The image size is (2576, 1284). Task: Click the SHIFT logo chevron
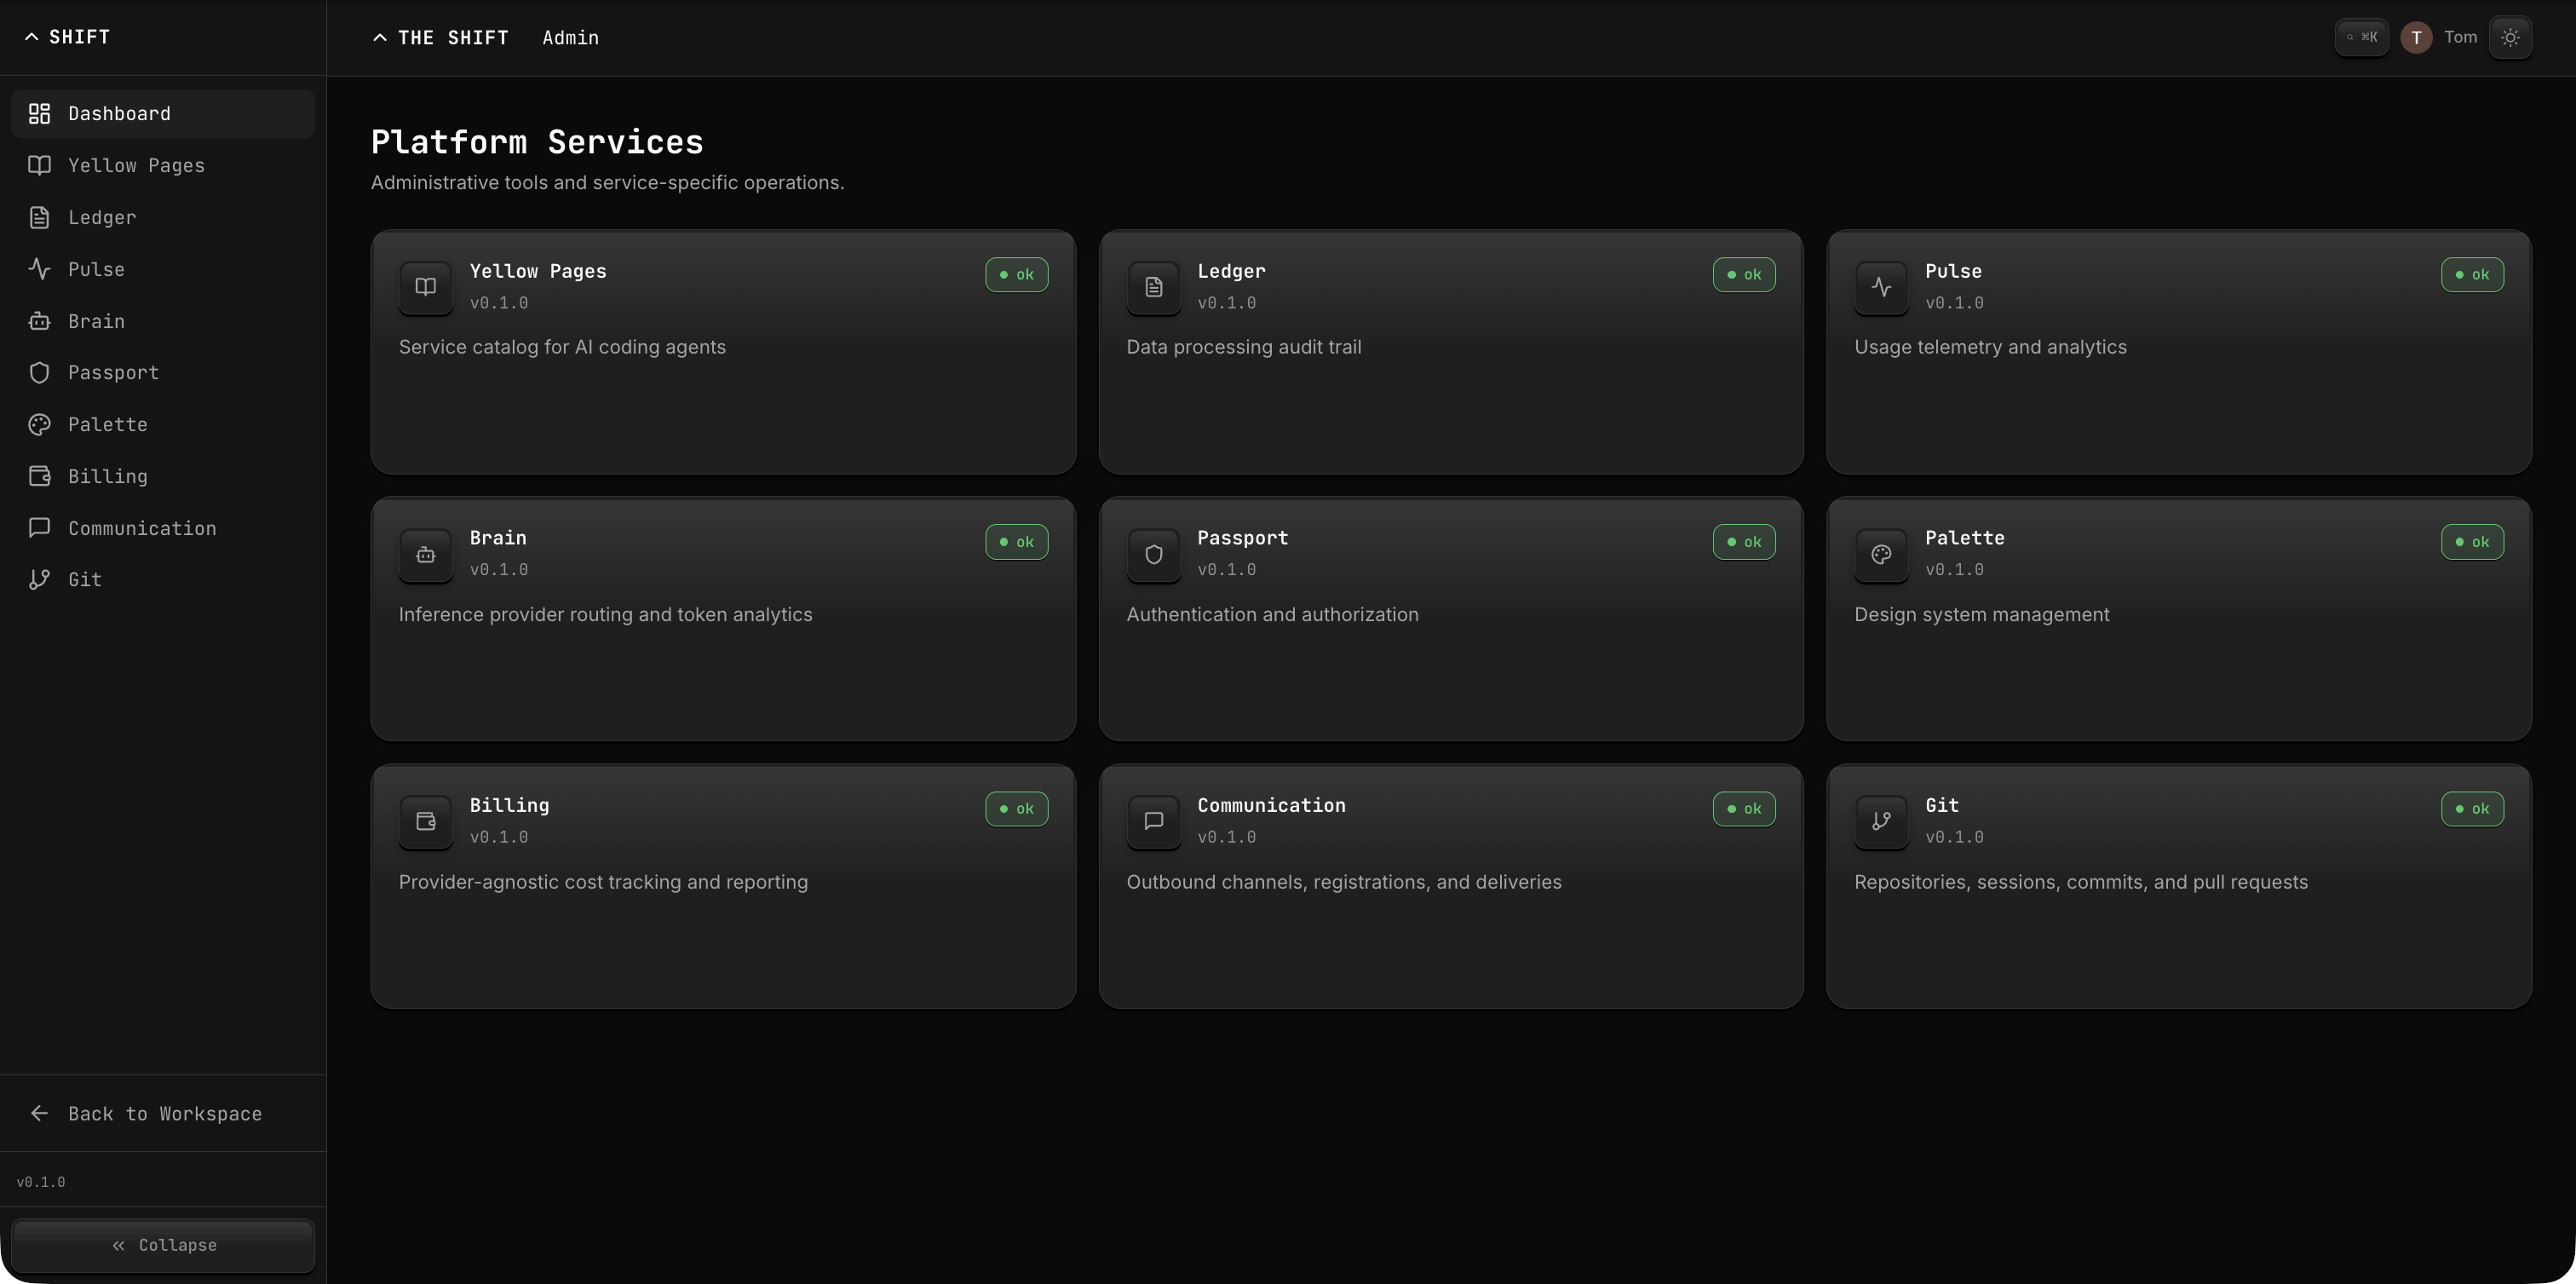[31, 36]
